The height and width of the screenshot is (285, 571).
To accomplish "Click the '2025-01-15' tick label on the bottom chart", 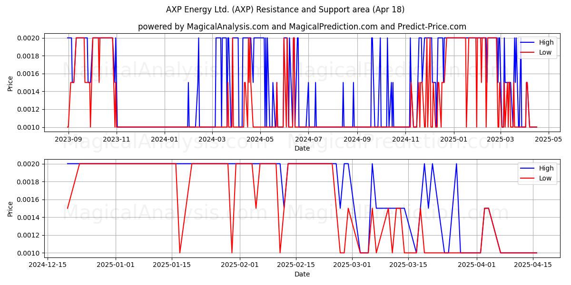I will point(172,266).
